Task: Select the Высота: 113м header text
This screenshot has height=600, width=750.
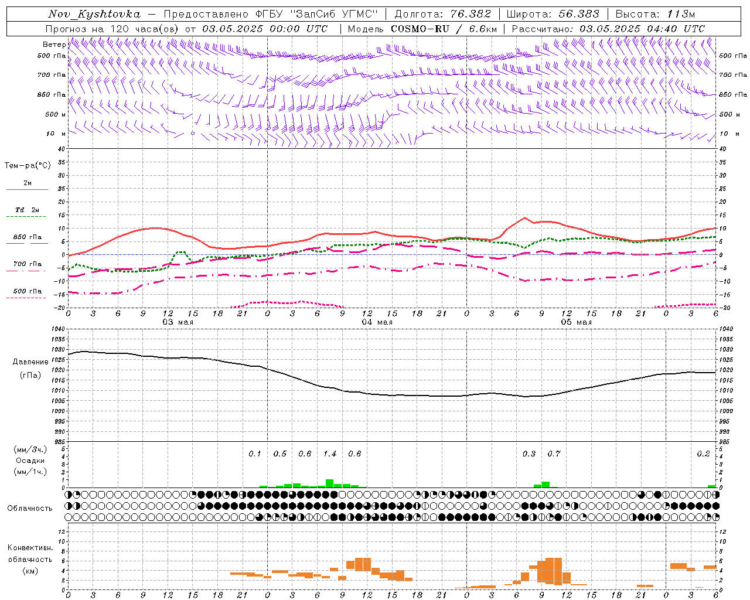Action: (655, 14)
